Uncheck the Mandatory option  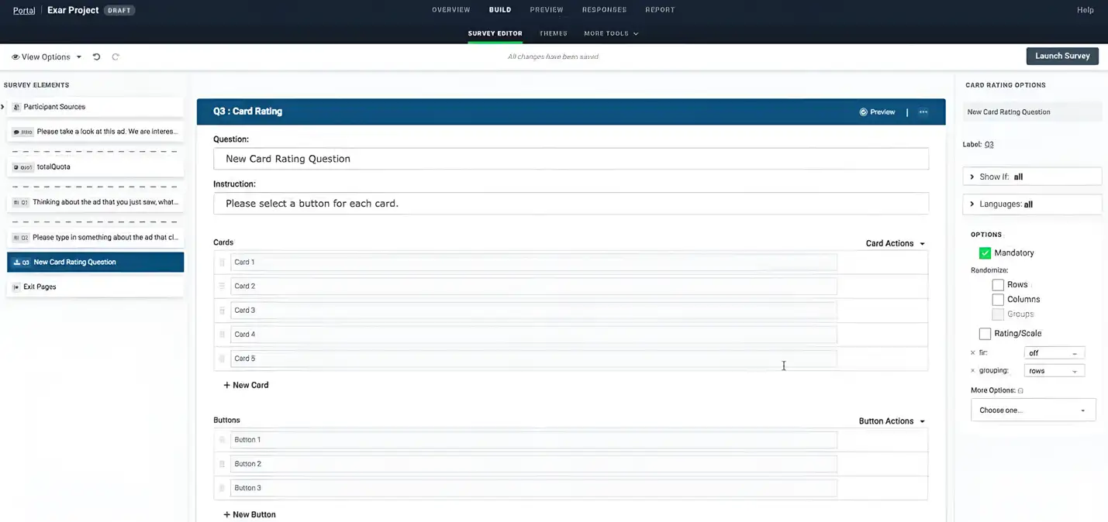pyautogui.click(x=985, y=252)
